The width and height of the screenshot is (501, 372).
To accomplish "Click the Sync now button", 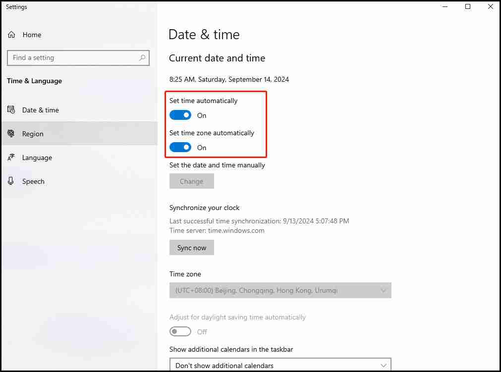I will [192, 248].
